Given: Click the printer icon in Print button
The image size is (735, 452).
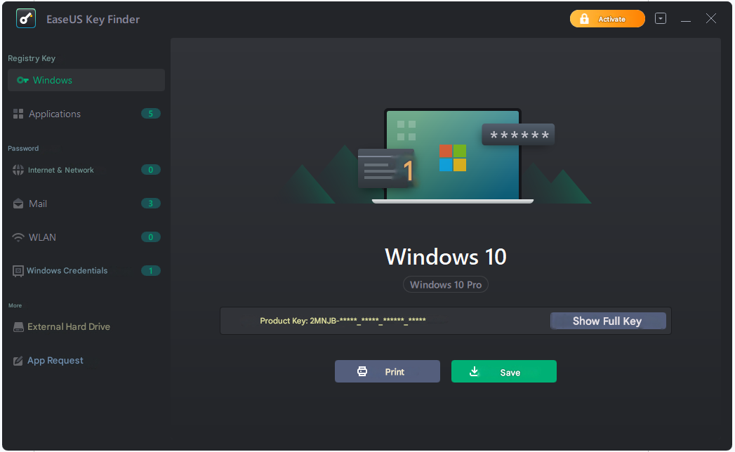Looking at the screenshot, I should coord(362,371).
